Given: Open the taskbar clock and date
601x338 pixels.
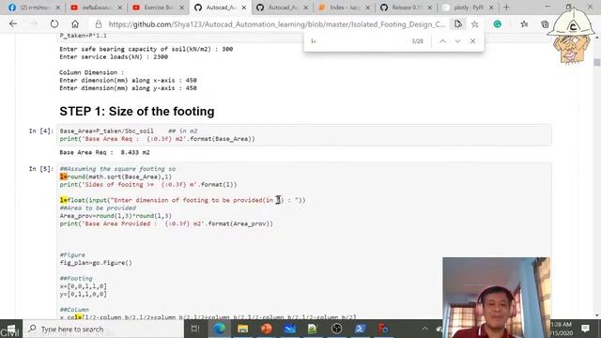Looking at the screenshot, I should click(x=562, y=329).
